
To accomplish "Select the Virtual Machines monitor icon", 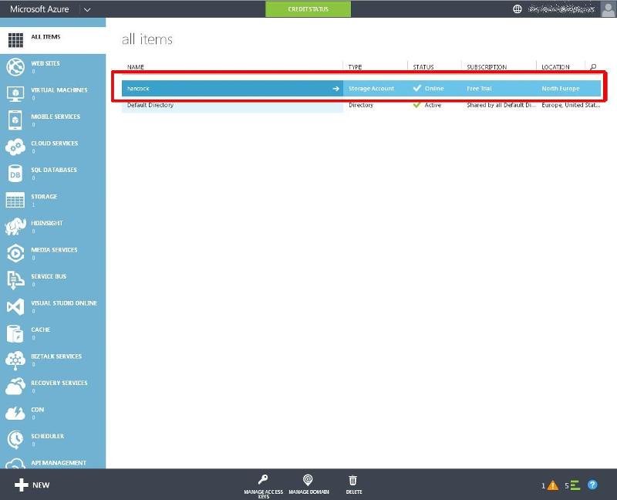I will click(x=15, y=93).
